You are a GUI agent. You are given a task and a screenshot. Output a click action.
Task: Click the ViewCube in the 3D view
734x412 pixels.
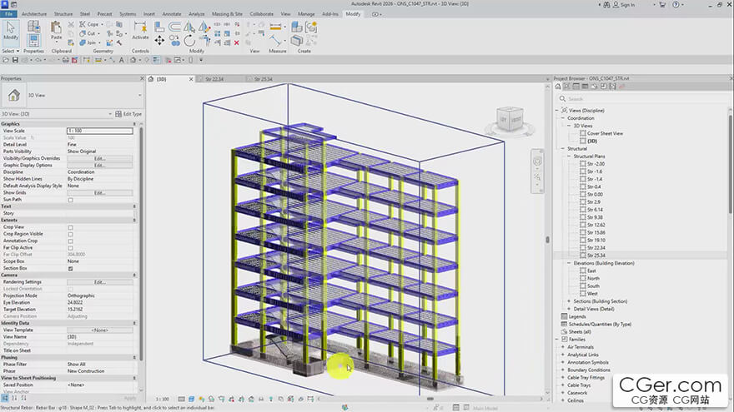[x=510, y=120]
